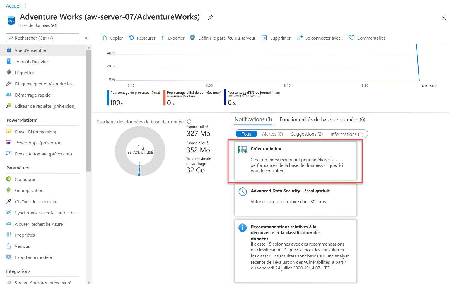
Task: Filter notifications by Informations (1)
Action: 347,134
